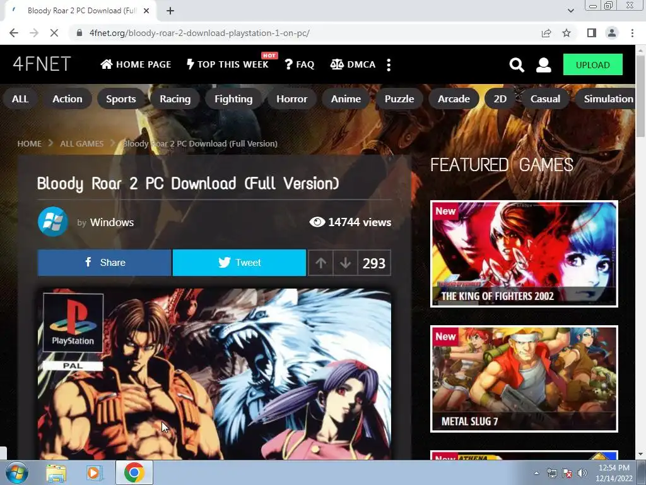
Task: Select the Arcade category
Action: click(454, 99)
